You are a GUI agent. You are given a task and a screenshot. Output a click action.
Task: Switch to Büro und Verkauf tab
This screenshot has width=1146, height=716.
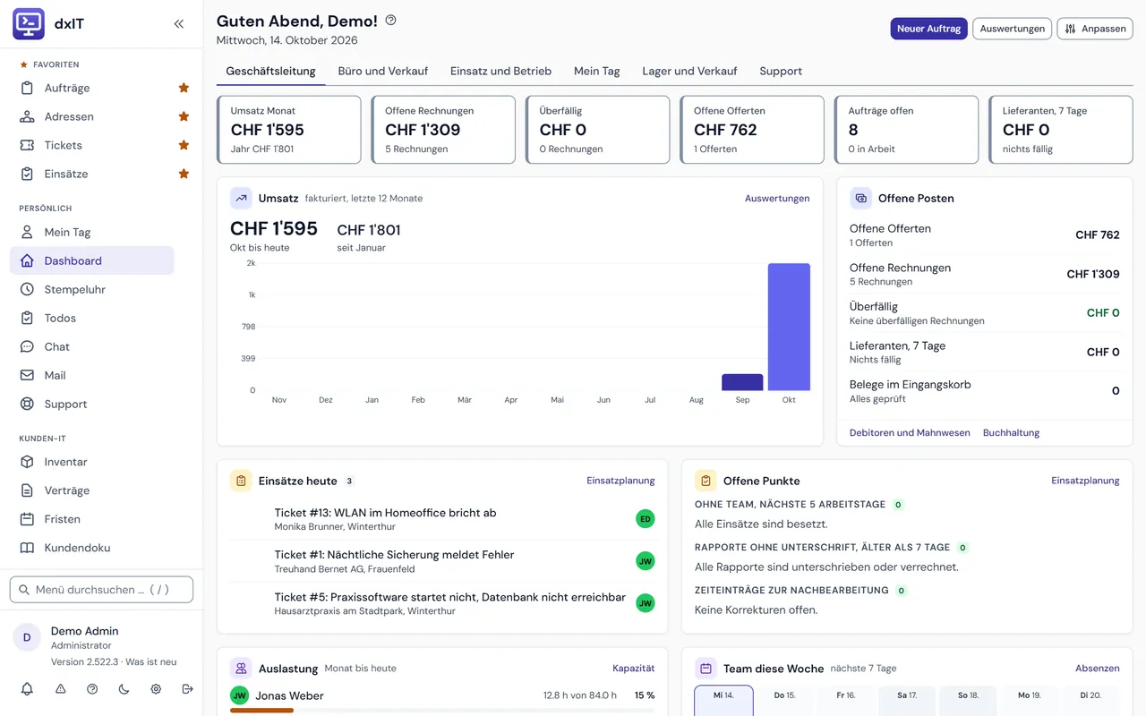tap(383, 71)
